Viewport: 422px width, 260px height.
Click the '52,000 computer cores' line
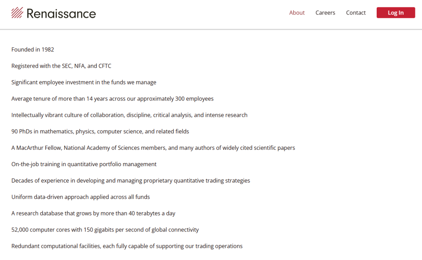105,230
